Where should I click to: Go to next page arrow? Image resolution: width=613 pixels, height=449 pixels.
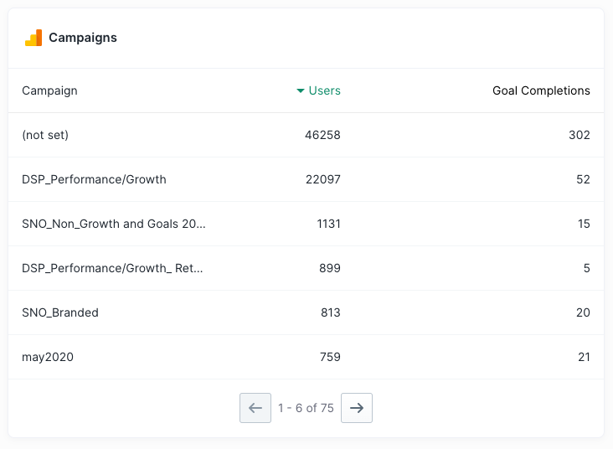(357, 408)
